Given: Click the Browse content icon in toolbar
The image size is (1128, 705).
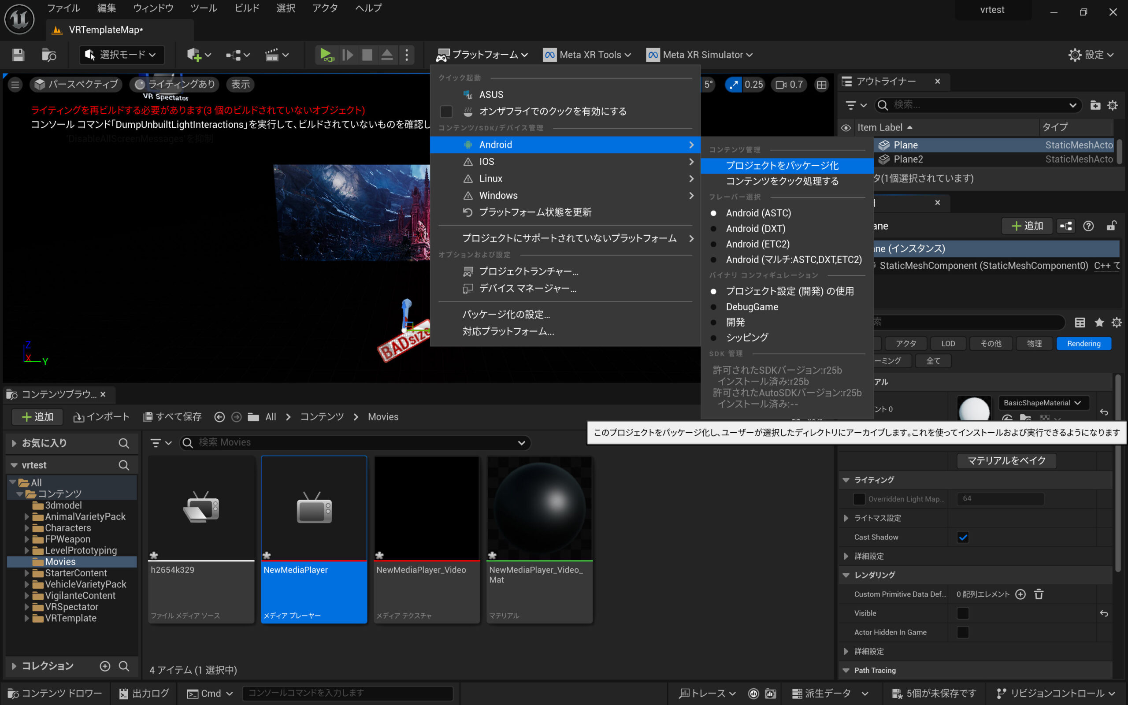Looking at the screenshot, I should tap(48, 55).
